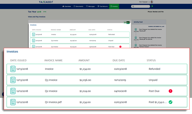Click the 'View and Pay Invoices' heading

(x=37, y=17)
